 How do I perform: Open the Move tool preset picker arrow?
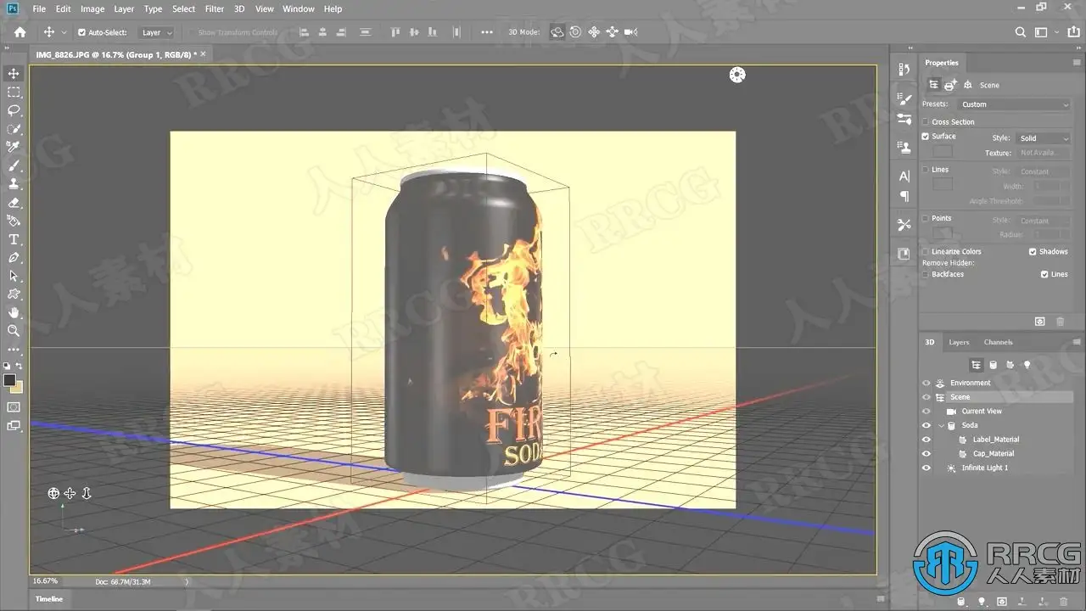coord(64,32)
